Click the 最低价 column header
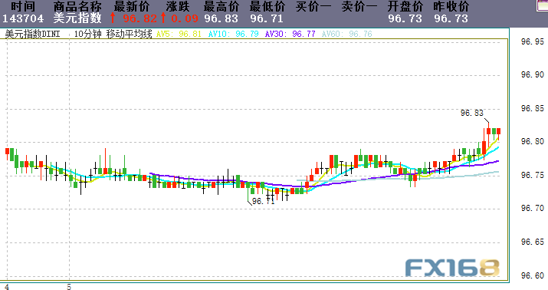 pos(267,6)
